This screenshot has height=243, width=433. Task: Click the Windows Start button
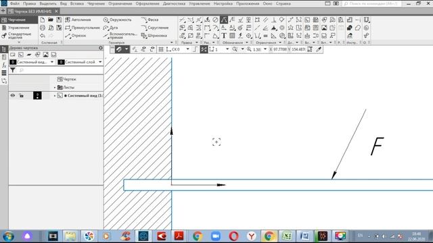tap(8, 236)
